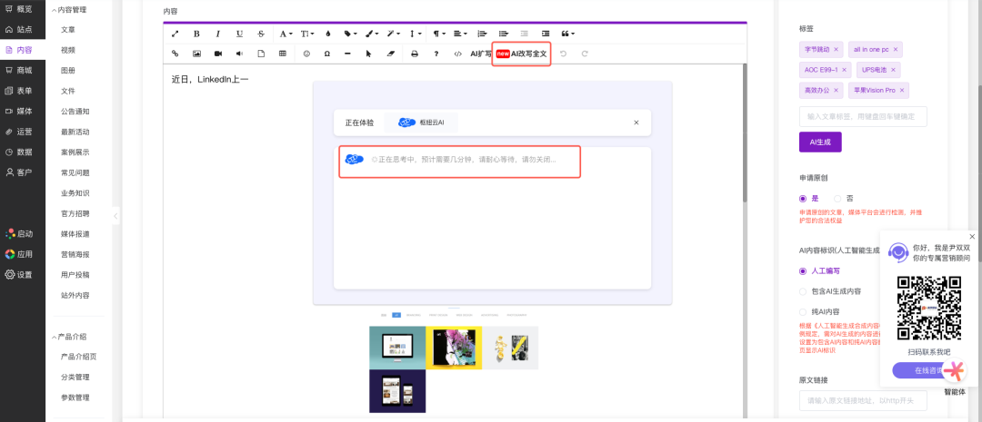The width and height of the screenshot is (982, 422).
Task: Open the emoji picker in toolbar
Action: tap(306, 54)
